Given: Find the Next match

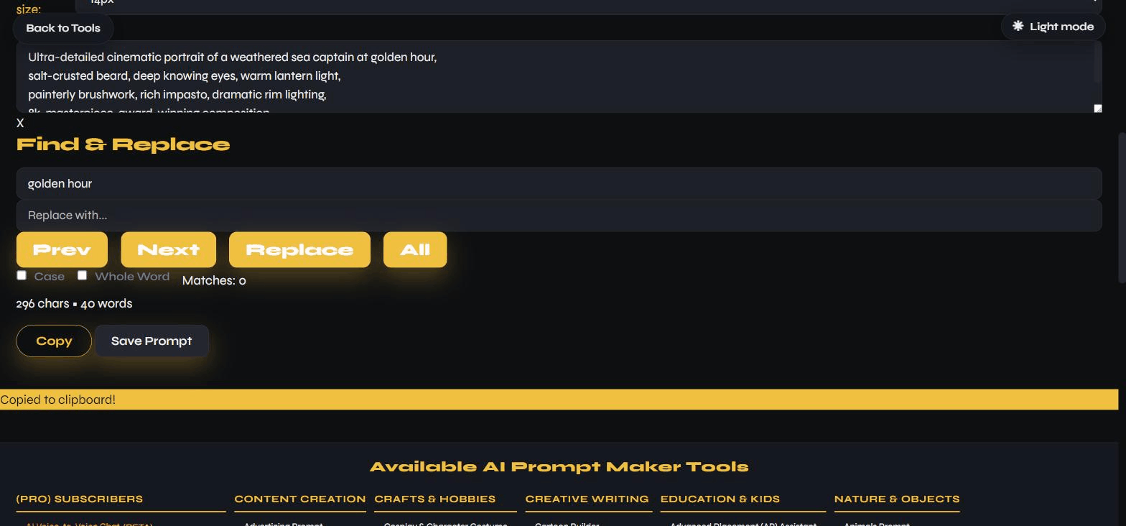Looking at the screenshot, I should tap(169, 250).
